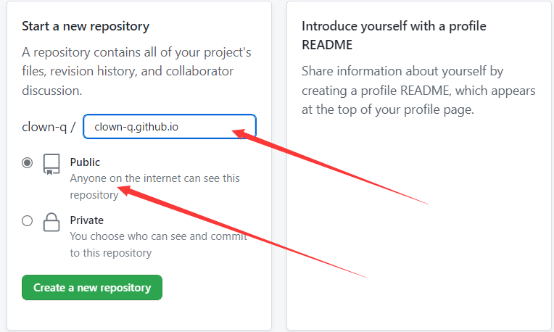Viewport: 554px width, 332px height.
Task: Click the "Anyone on the internet can see" description
Action: click(154, 186)
